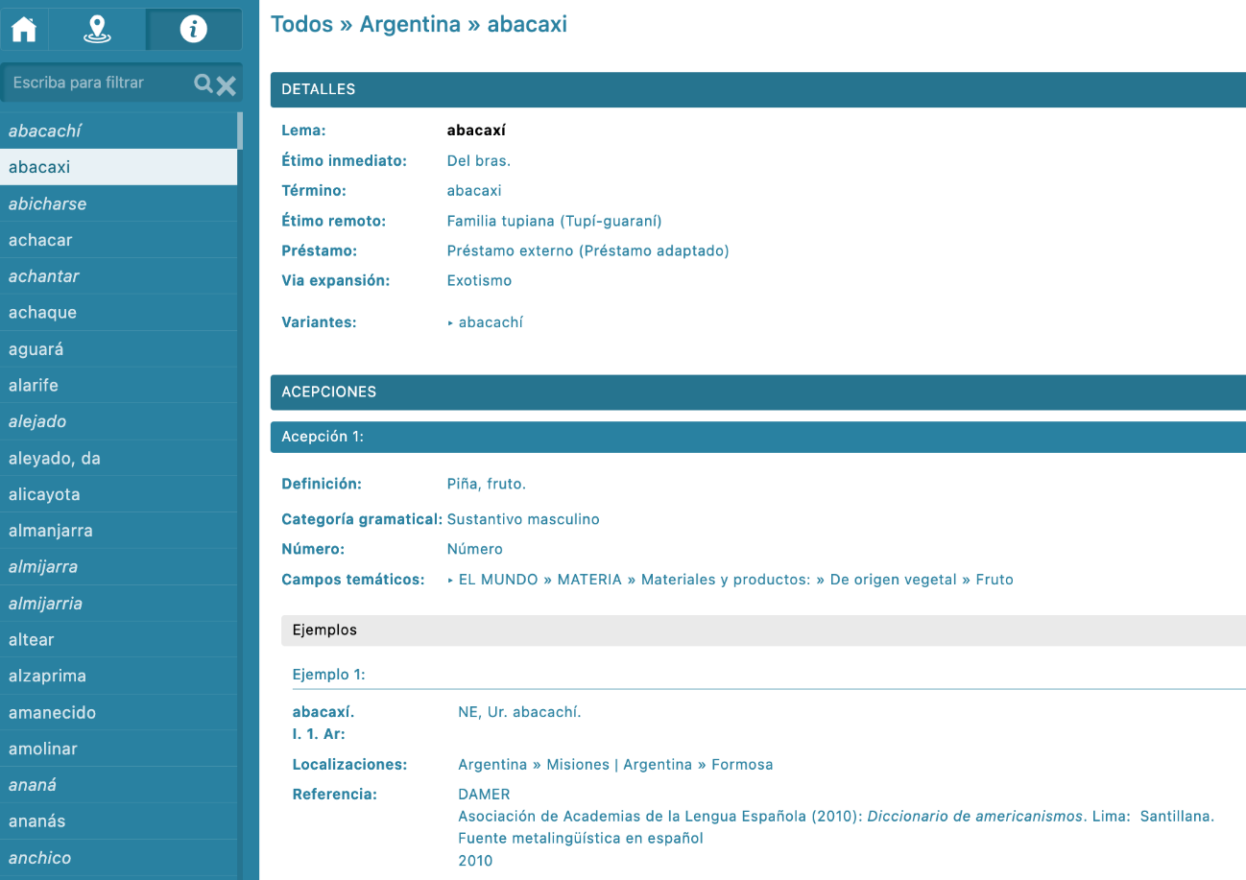Click the ACEPCIONES section header
The height and width of the screenshot is (880, 1246).
[757, 392]
